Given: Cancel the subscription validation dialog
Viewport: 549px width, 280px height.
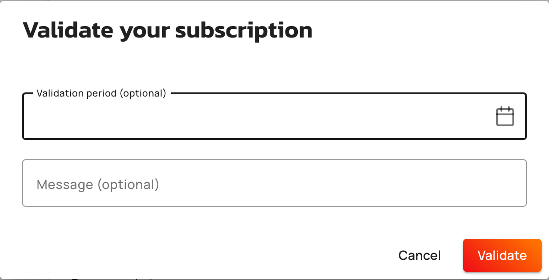Looking at the screenshot, I should (x=420, y=255).
